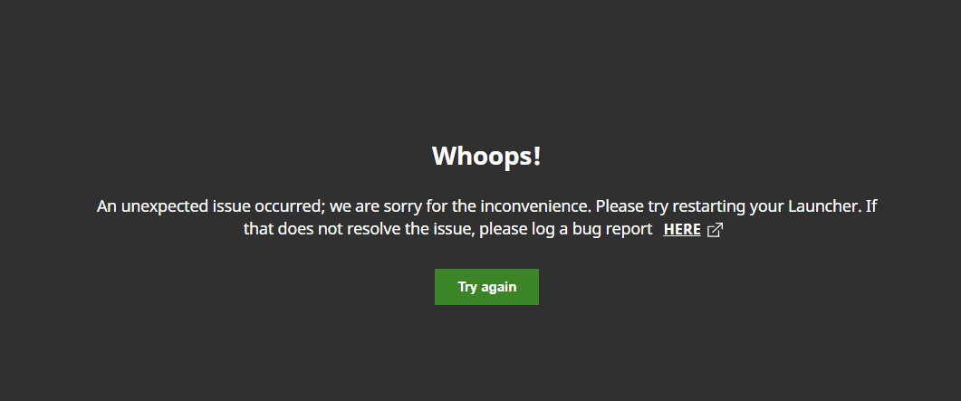Retry loading with Try again
Viewport: 961px width, 401px height.
486,287
